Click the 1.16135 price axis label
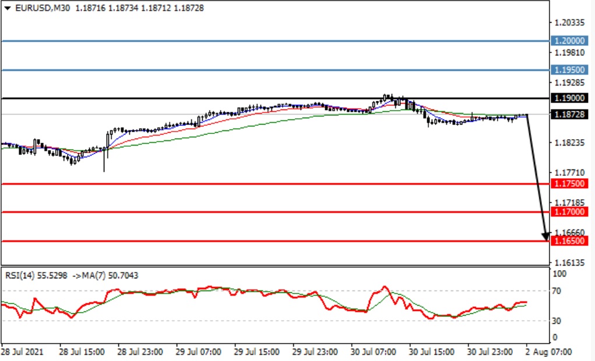The height and width of the screenshot is (361, 595). point(569,263)
